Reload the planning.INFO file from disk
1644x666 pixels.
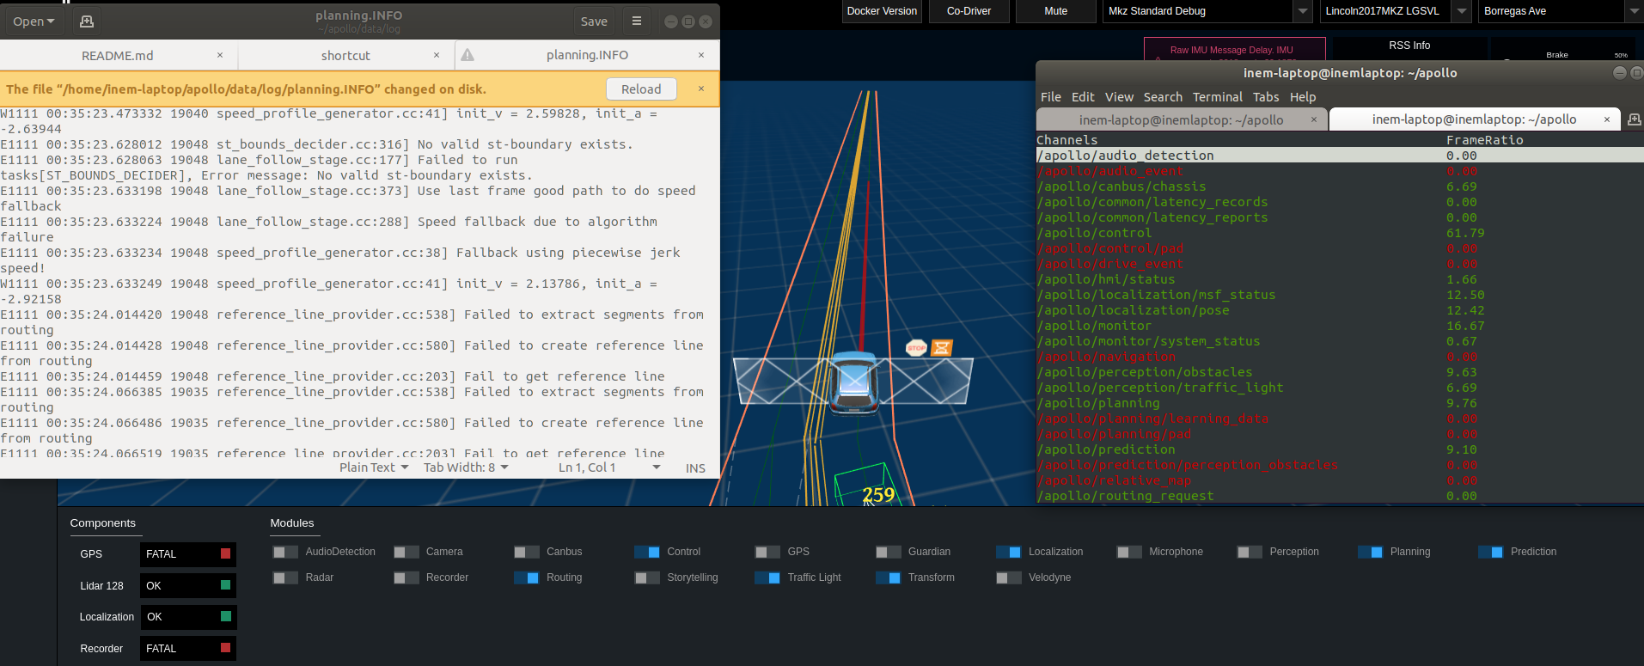641,89
